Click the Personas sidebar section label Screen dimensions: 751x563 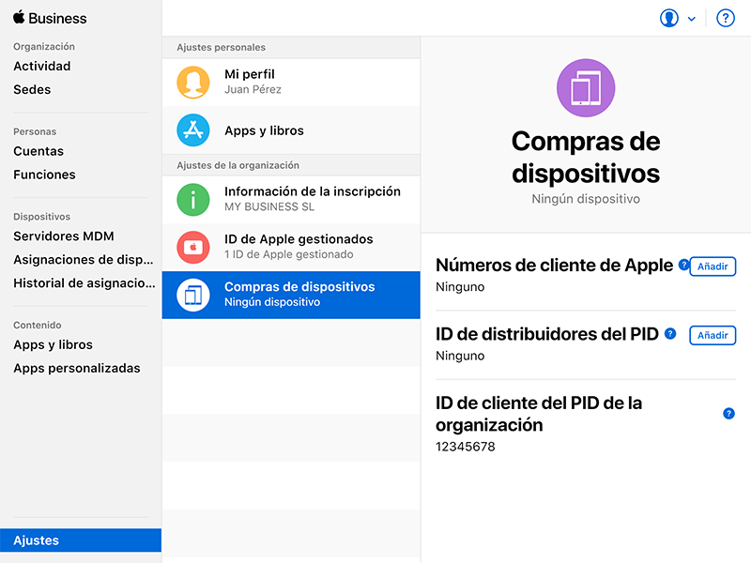click(x=35, y=131)
